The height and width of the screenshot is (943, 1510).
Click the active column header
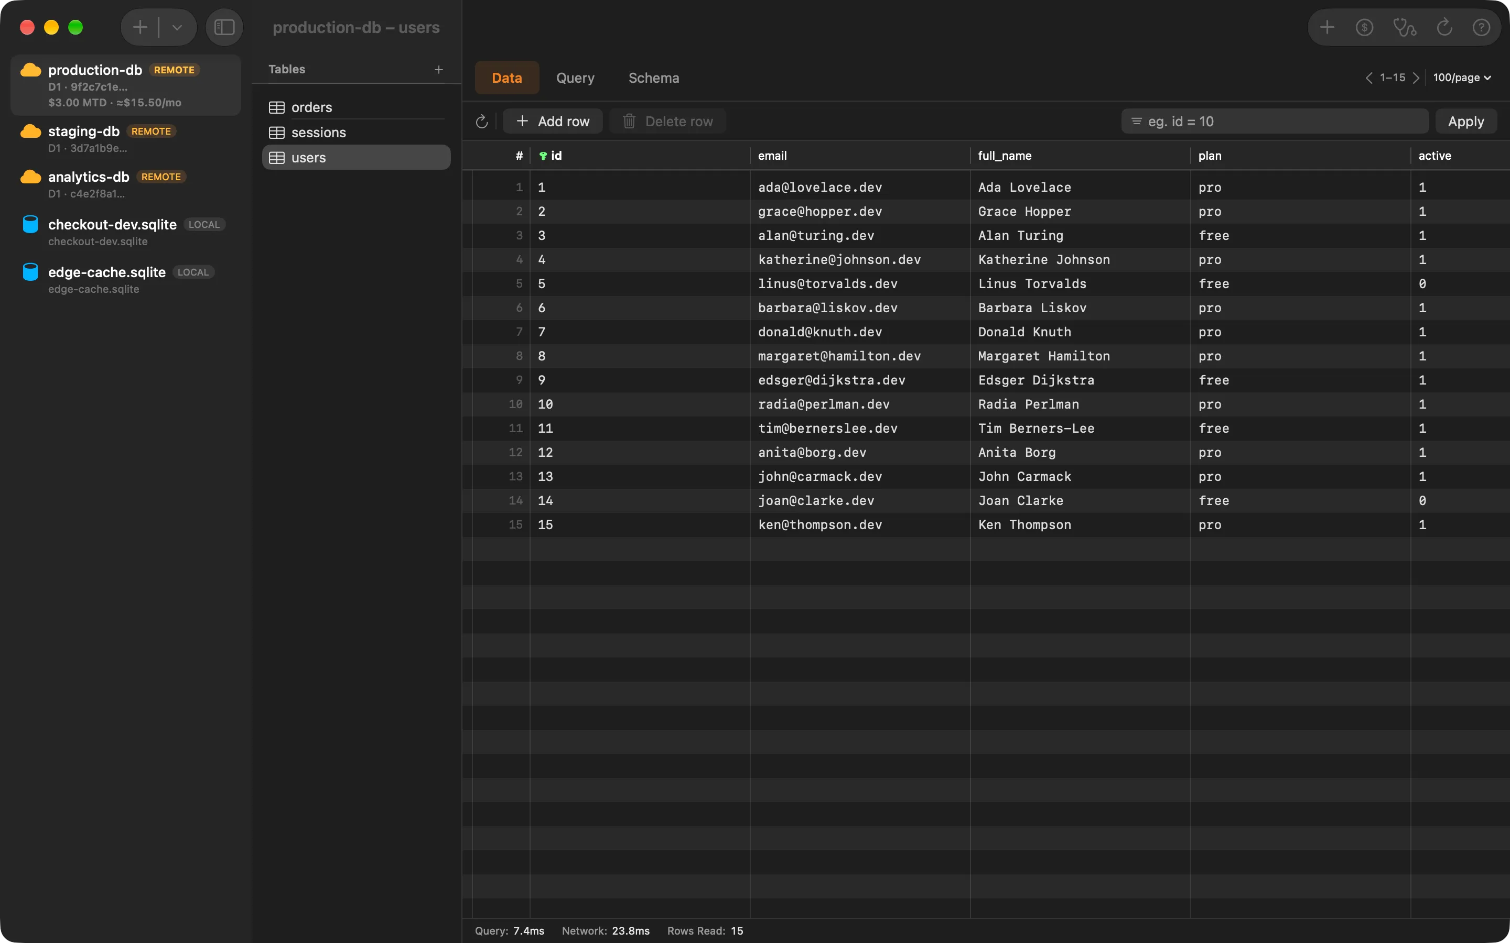point(1460,156)
